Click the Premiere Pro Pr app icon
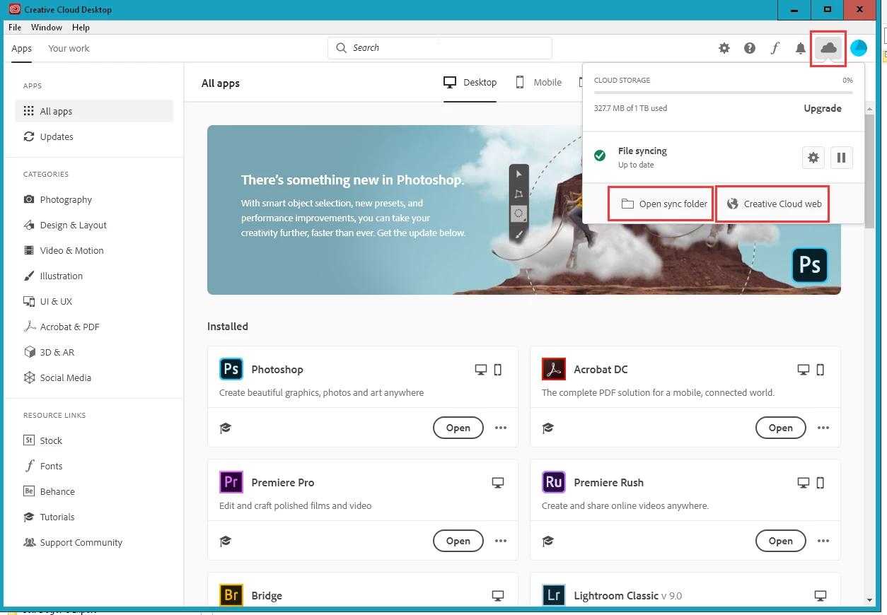The width and height of the screenshot is (887, 615). pos(231,482)
